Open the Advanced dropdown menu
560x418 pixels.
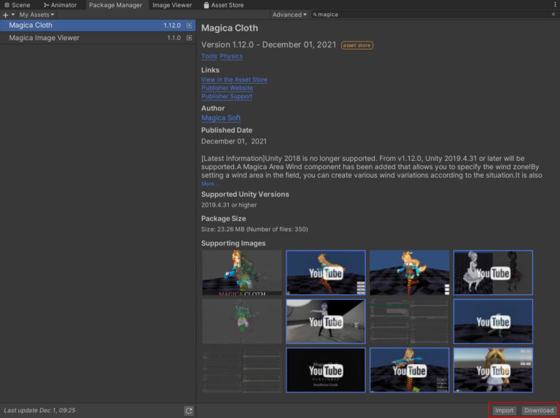click(x=289, y=15)
